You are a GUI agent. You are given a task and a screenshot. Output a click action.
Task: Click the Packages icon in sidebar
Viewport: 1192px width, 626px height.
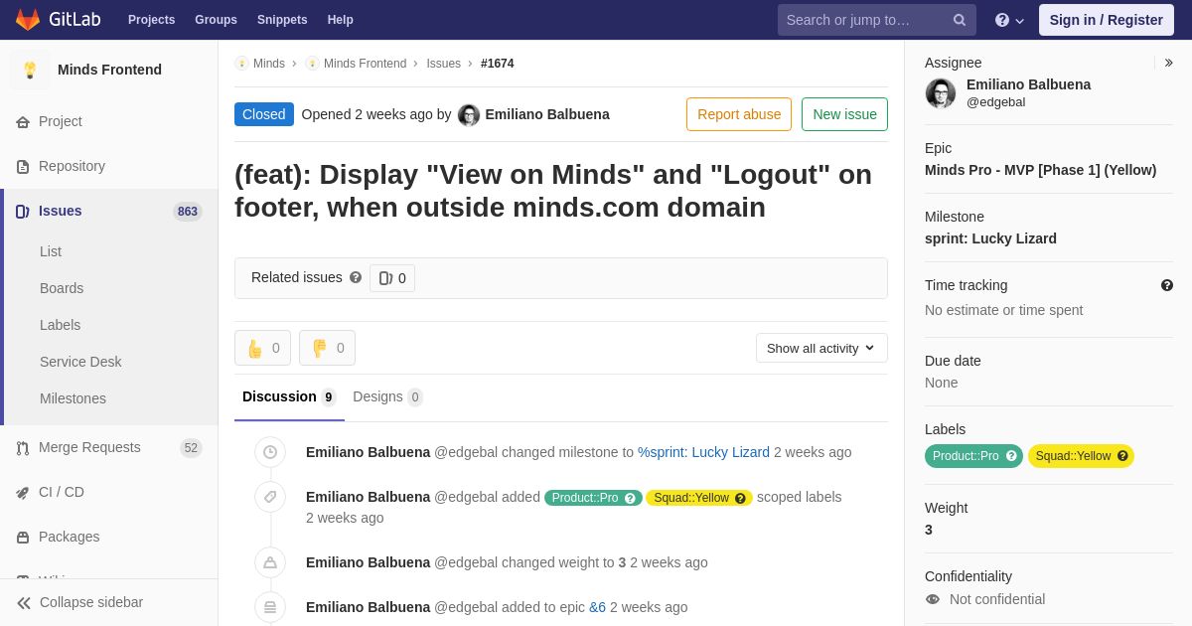(x=23, y=538)
